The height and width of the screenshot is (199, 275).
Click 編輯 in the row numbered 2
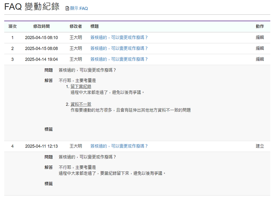[260, 48]
